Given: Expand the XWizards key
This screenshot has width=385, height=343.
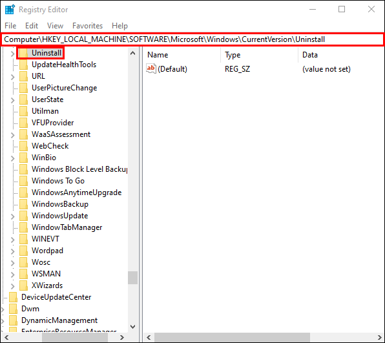Looking at the screenshot, I should [x=12, y=286].
